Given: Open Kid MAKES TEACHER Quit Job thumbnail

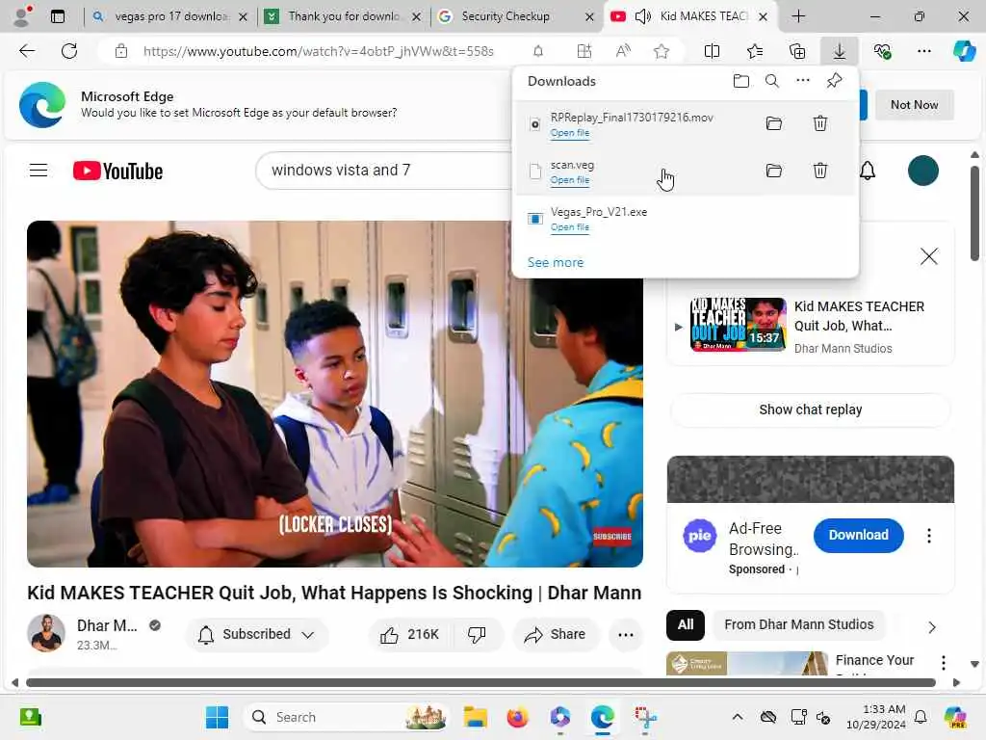Looking at the screenshot, I should [739, 324].
